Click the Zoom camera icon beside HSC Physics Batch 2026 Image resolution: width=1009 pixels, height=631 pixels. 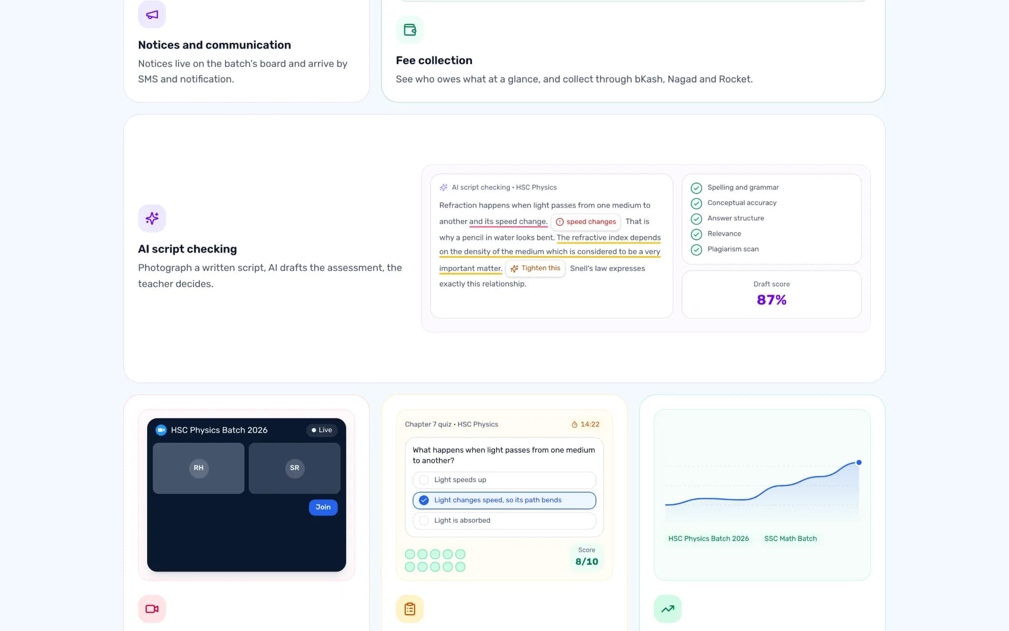tap(161, 430)
